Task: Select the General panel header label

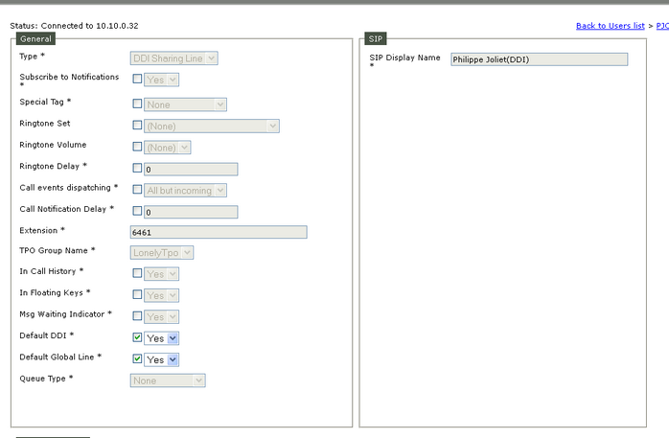Action: tap(35, 38)
